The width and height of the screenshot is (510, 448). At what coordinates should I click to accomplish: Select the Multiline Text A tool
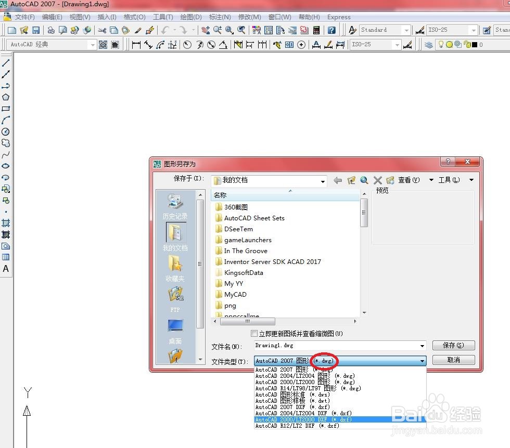(x=6, y=269)
